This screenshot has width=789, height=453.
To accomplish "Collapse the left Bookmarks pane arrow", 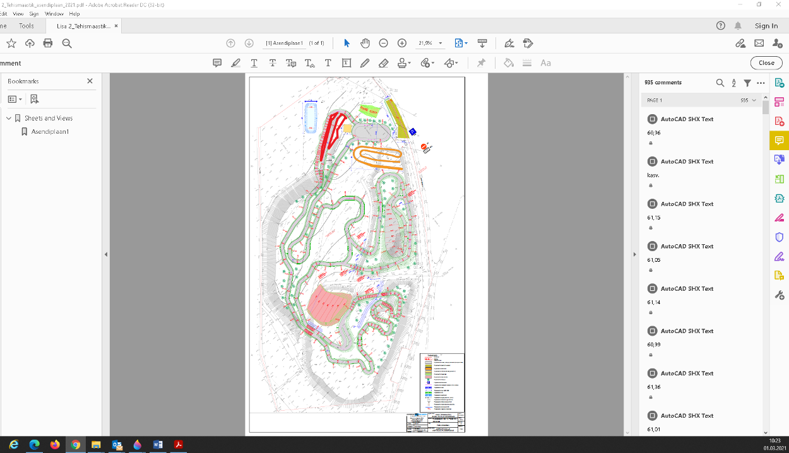I will pyautogui.click(x=106, y=254).
